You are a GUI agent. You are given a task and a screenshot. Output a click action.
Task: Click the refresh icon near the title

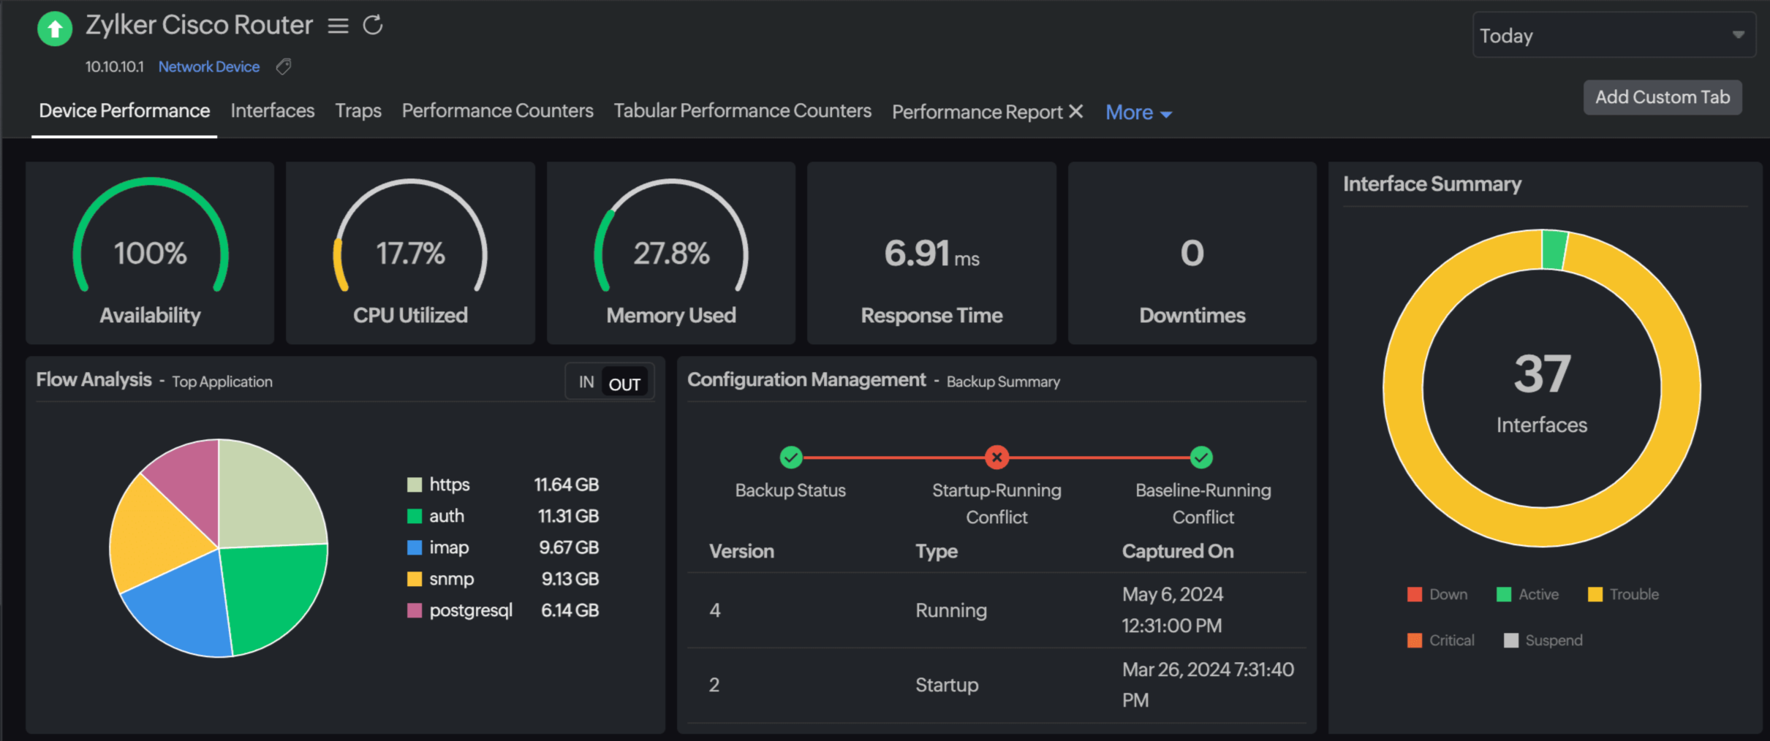[373, 26]
